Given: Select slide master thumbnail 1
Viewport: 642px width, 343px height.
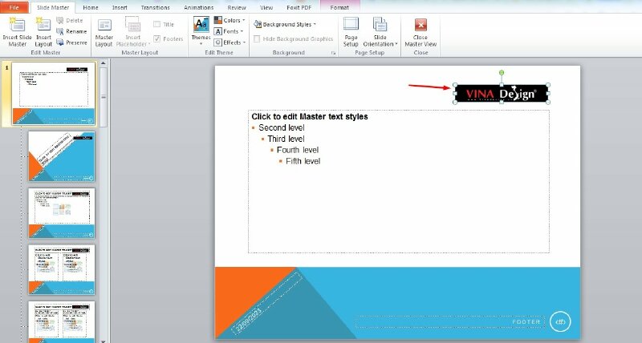Looking at the screenshot, I should coord(54,93).
